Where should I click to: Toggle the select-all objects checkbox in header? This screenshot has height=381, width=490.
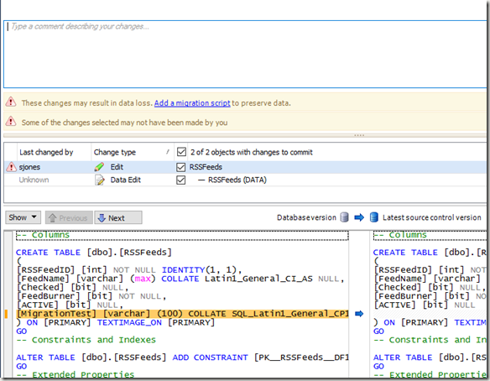[181, 152]
